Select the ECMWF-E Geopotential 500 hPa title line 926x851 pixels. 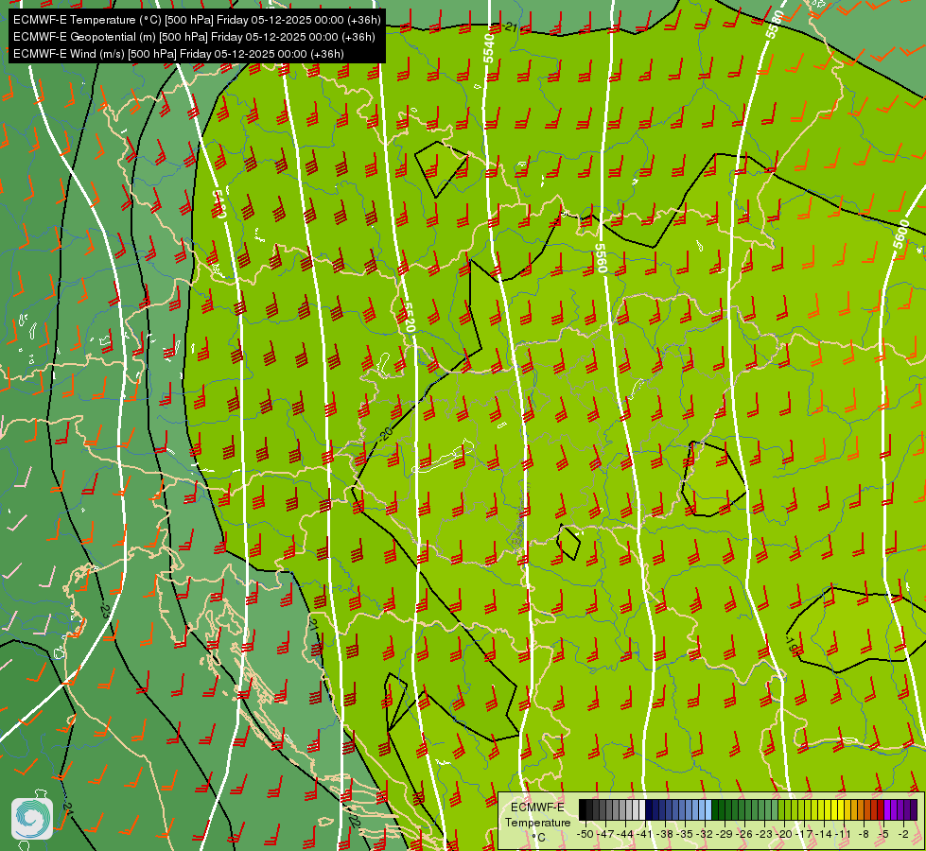[194, 37]
